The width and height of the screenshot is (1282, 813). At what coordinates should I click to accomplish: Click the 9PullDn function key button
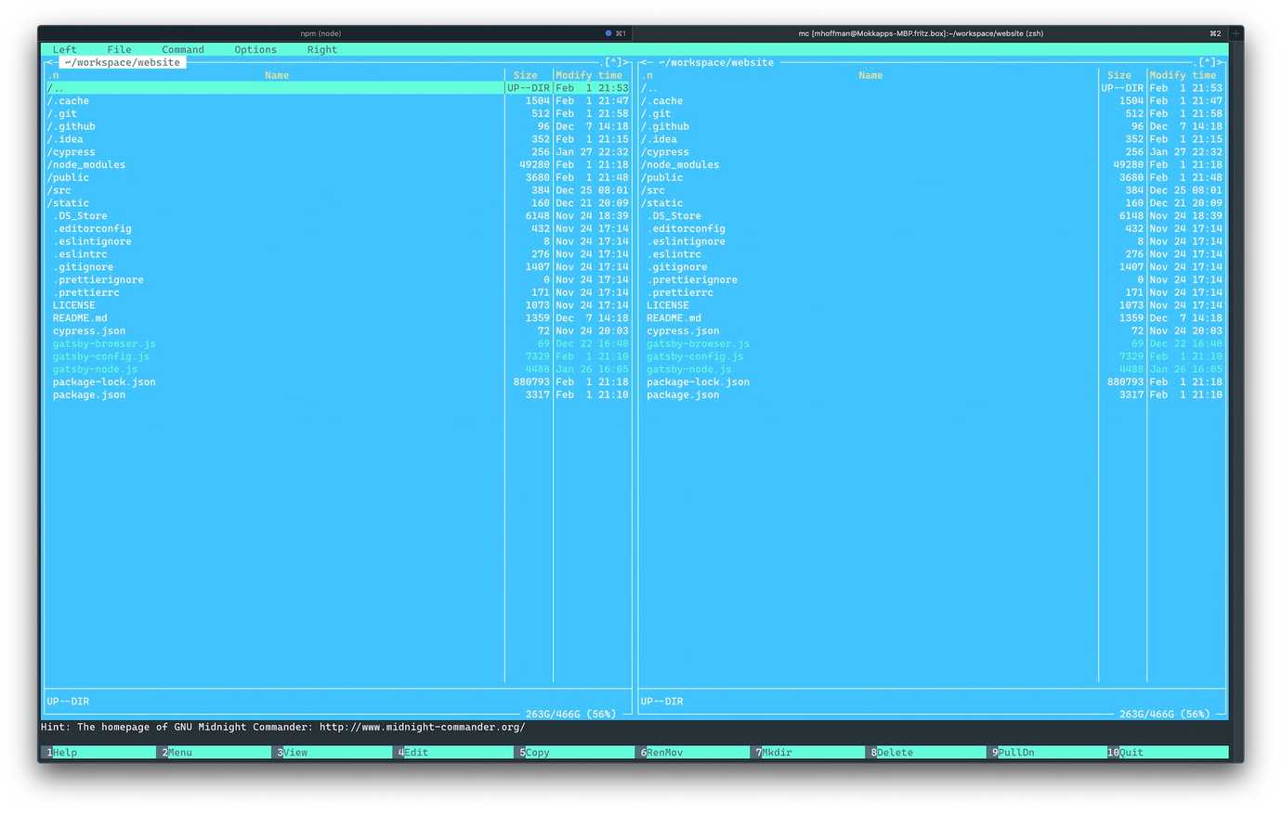[x=1047, y=753]
